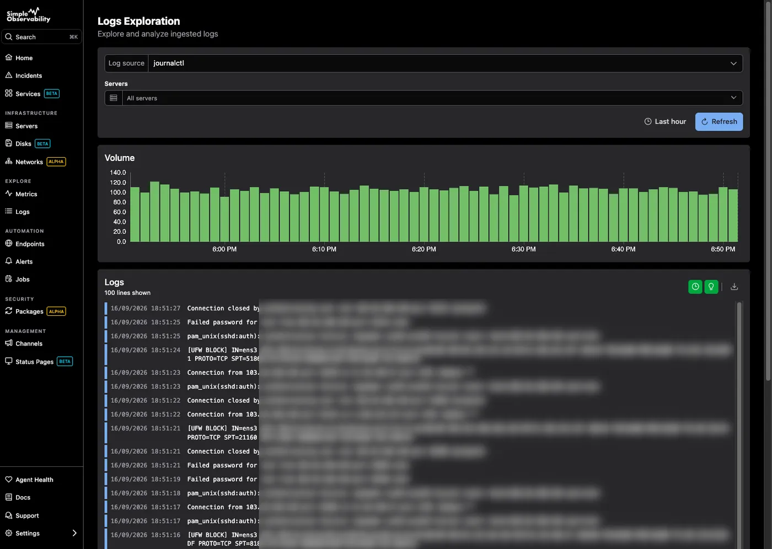Select the Failed password log at 18:51:19
Image resolution: width=772 pixels, height=549 pixels.
click(419, 479)
